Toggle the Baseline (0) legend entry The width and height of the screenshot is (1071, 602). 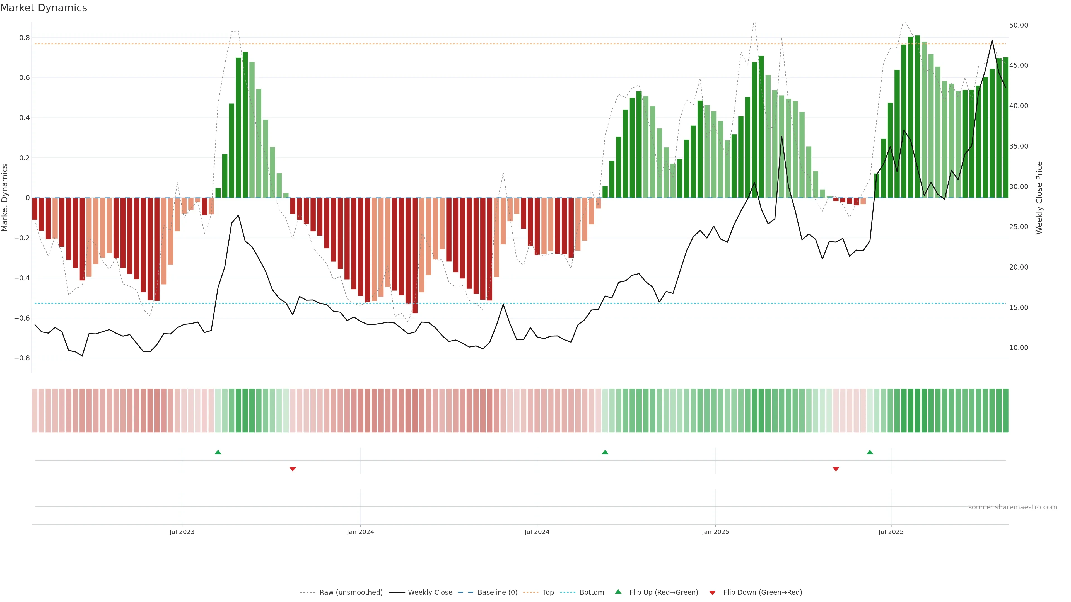coord(497,592)
